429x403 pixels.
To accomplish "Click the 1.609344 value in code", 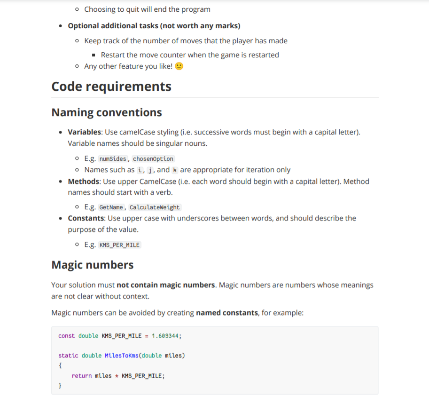I will click(165, 336).
